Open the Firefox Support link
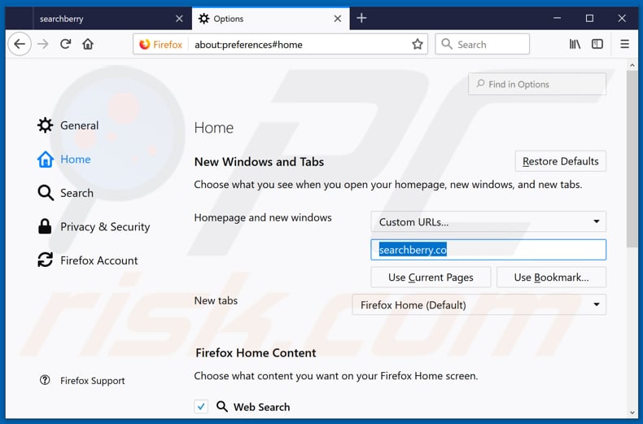 click(82, 381)
